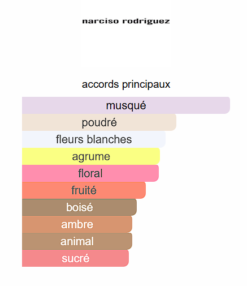The image size is (247, 286).
Task: Click the fruité text label
Action: pos(84,190)
